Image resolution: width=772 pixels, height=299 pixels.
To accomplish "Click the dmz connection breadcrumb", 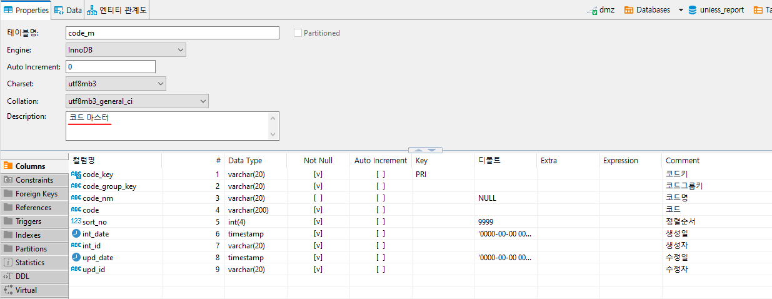I will point(601,10).
